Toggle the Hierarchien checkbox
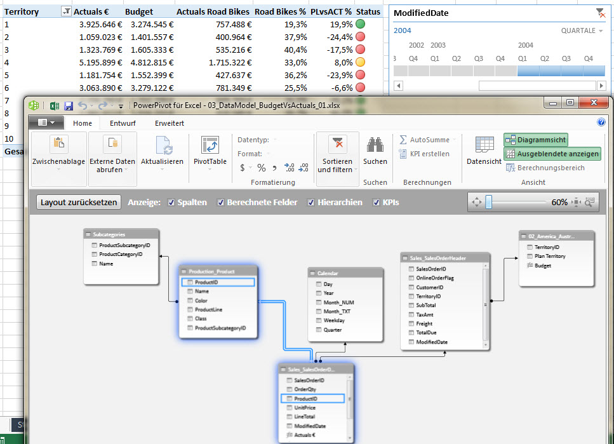The height and width of the screenshot is (444, 614). [311, 202]
